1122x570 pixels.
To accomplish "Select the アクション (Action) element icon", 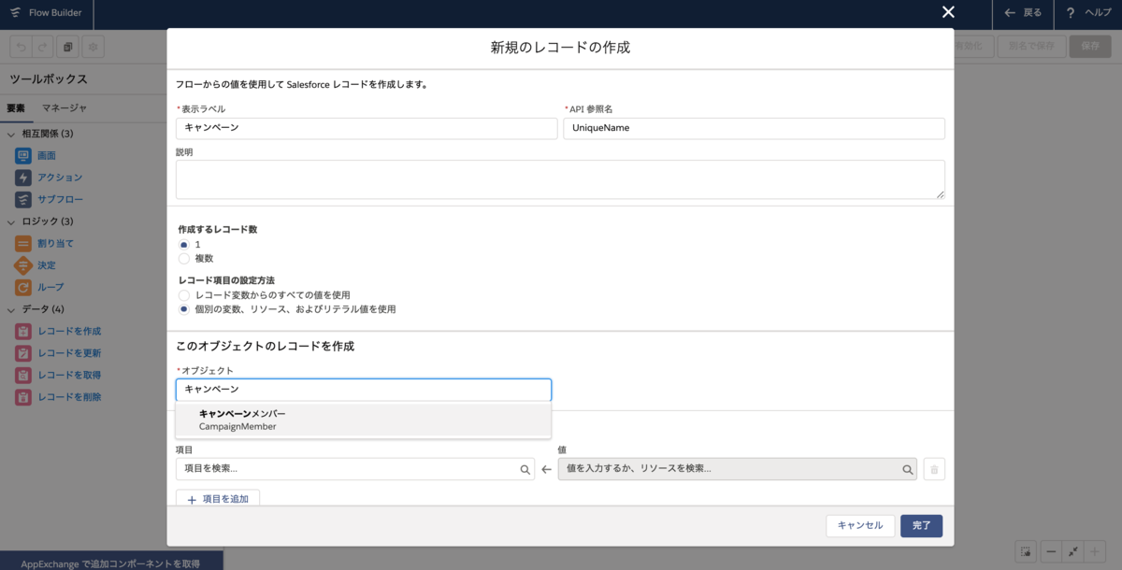I will [x=26, y=177].
